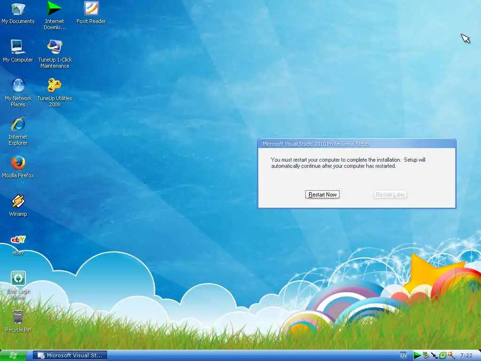Screen dimensions: 481x361
Task: Open the EN language indicator
Action: click(403, 355)
